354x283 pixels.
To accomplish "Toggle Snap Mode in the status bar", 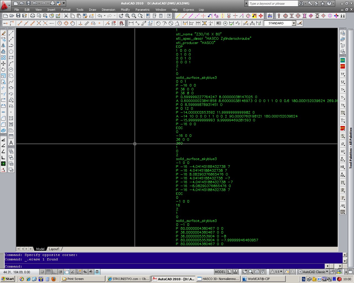I will point(42,272).
